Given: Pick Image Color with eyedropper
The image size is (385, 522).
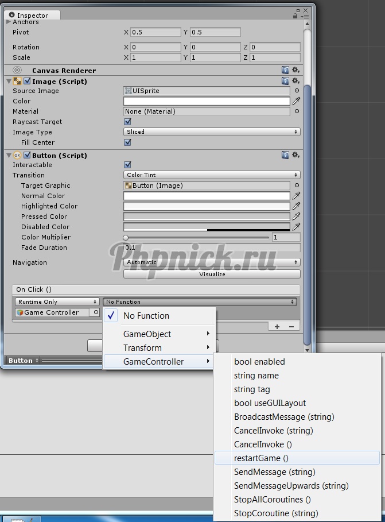Looking at the screenshot, I should [x=296, y=101].
